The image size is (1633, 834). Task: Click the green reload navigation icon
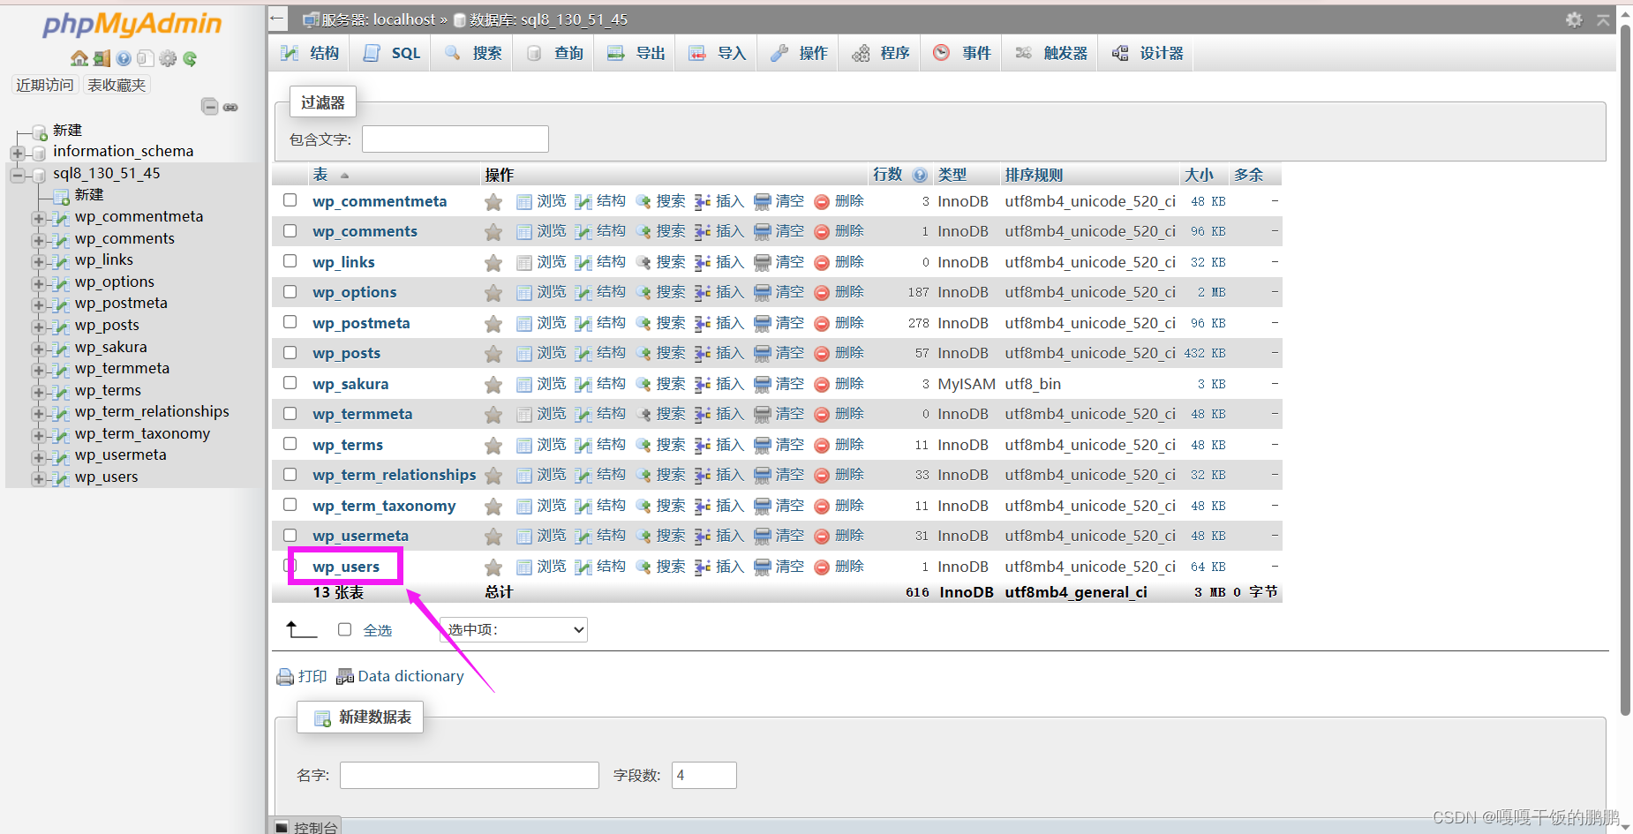(x=190, y=58)
